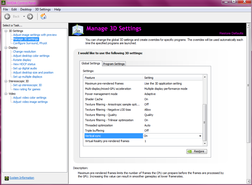Screen dimensions: 252x185
Task: Select the Triple buffering row
Action: [x=143, y=131]
